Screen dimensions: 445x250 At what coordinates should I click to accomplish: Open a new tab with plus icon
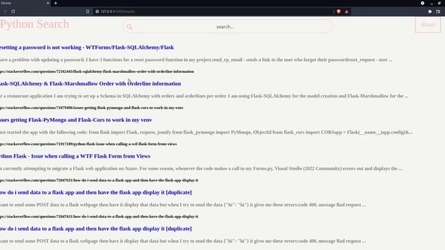[56, 3]
